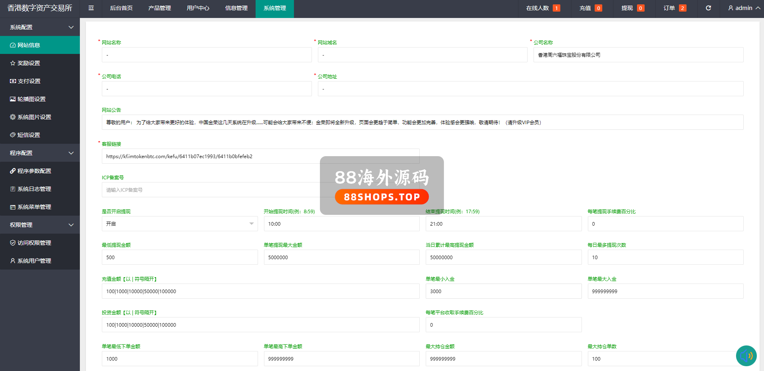This screenshot has width=764, height=371.
Task: Open SMS settings in the sidebar
Action: (29, 135)
